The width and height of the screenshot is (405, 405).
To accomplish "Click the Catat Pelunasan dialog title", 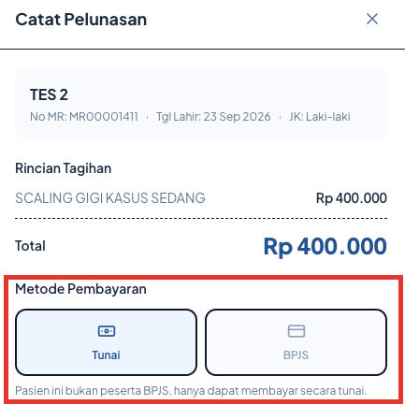I will (81, 20).
